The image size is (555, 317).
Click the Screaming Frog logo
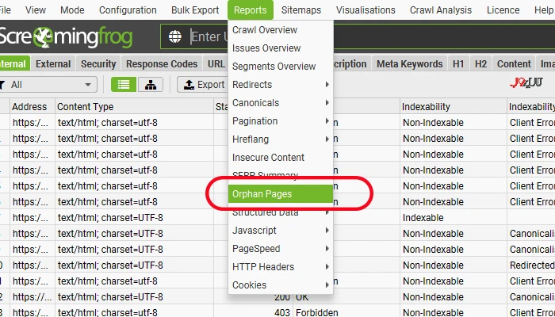click(x=66, y=36)
